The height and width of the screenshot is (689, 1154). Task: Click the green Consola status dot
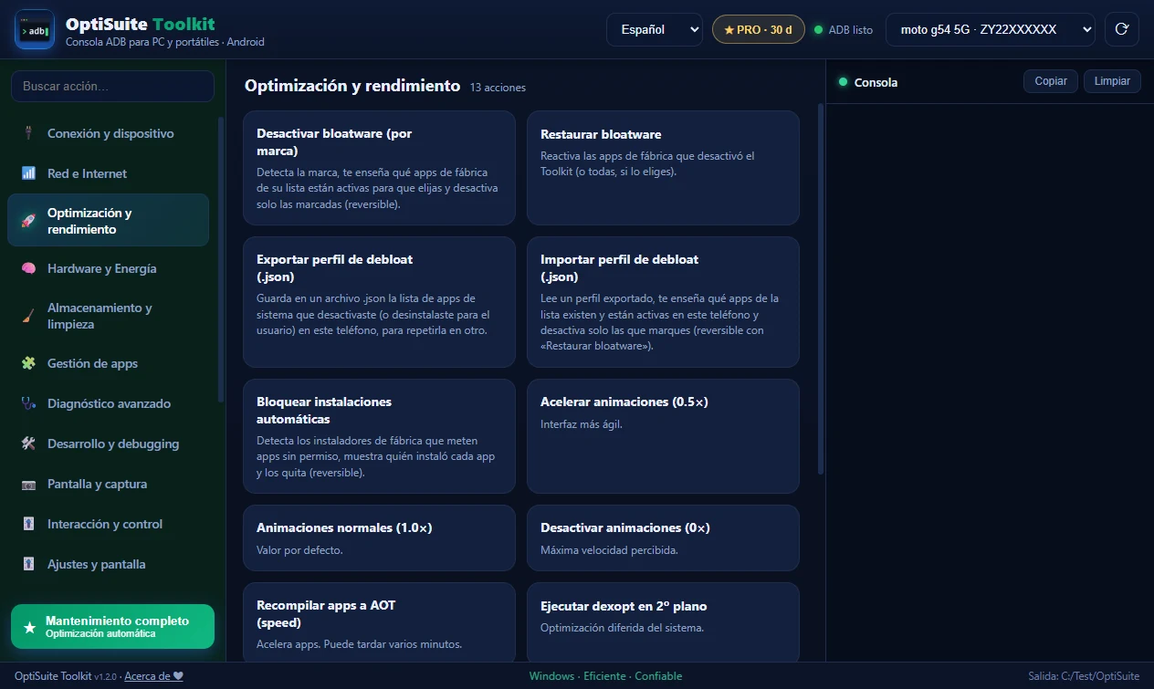click(x=843, y=81)
